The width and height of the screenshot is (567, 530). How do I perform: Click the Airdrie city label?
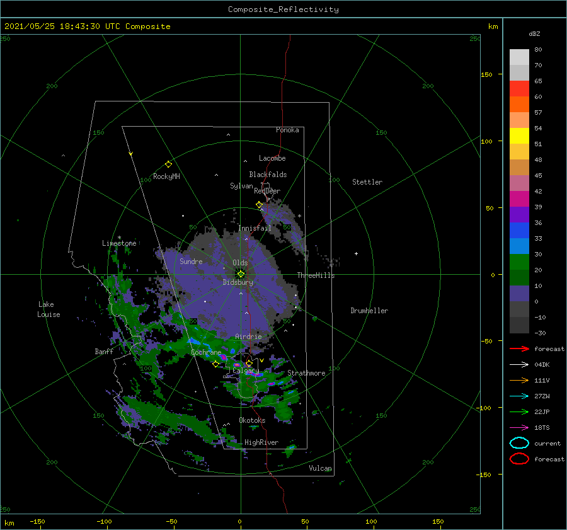click(248, 337)
